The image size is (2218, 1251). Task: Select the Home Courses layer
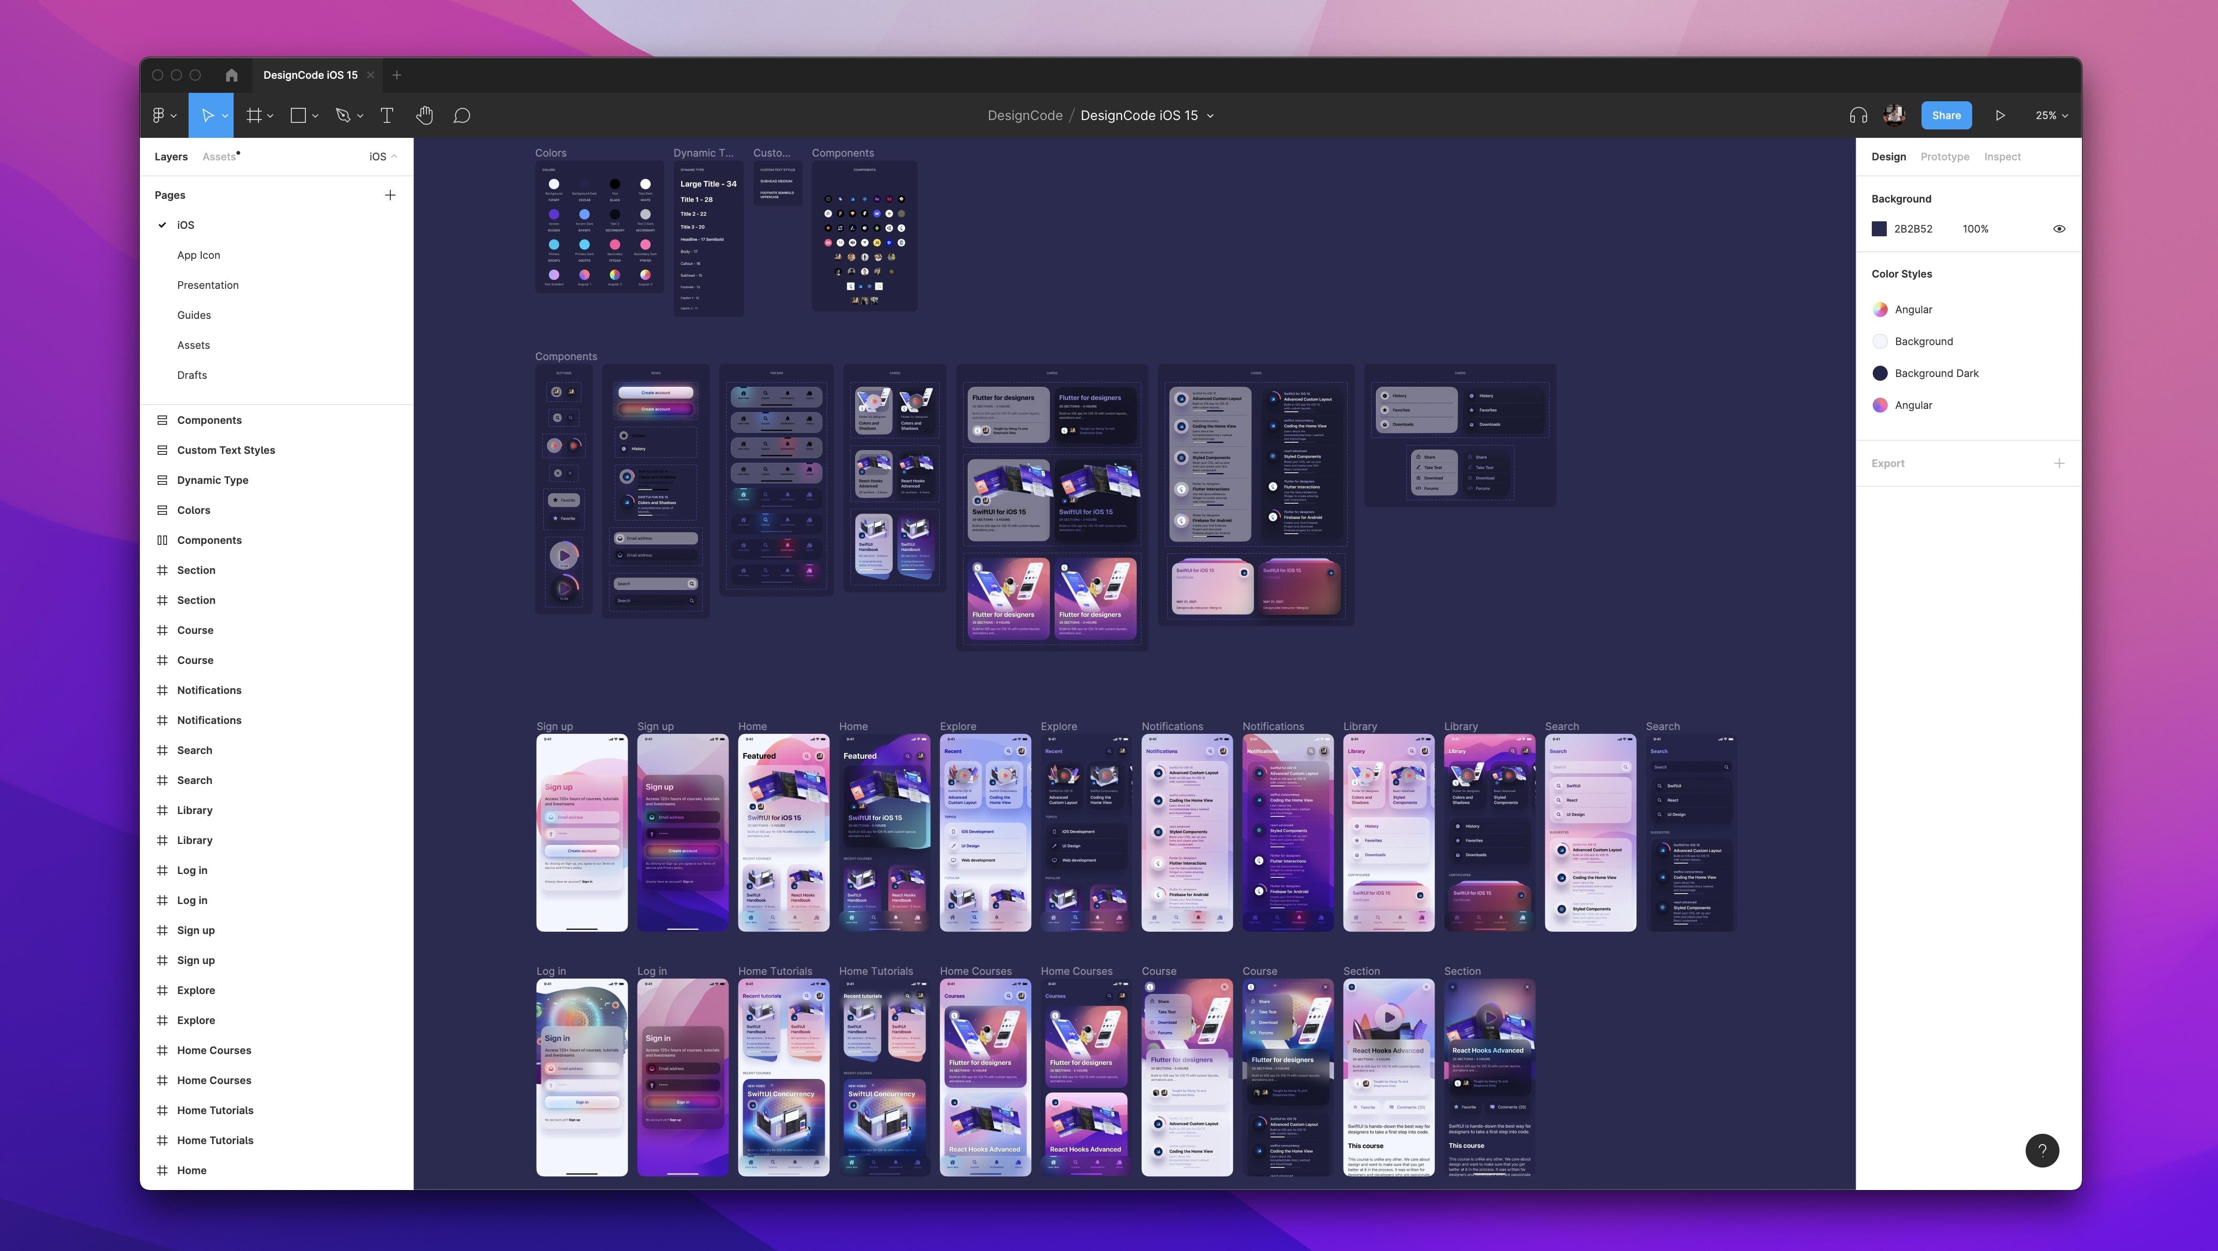click(213, 1050)
